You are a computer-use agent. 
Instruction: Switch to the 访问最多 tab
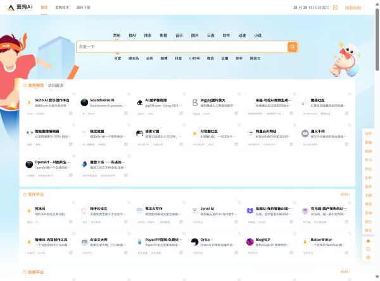(56, 85)
